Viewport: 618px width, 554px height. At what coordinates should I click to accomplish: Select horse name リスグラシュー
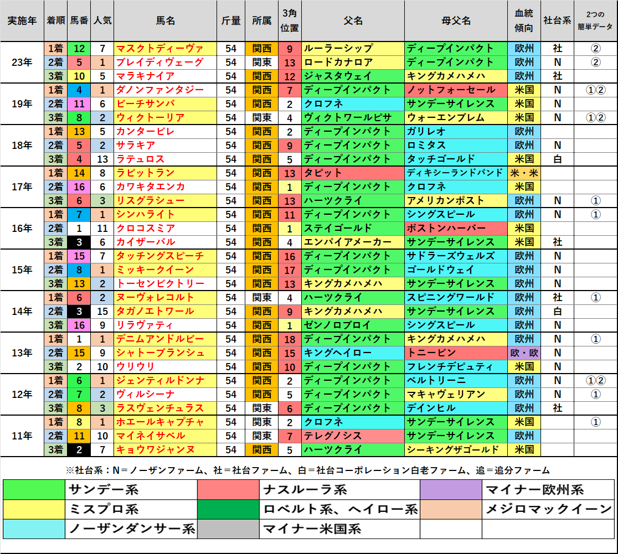tap(165, 200)
